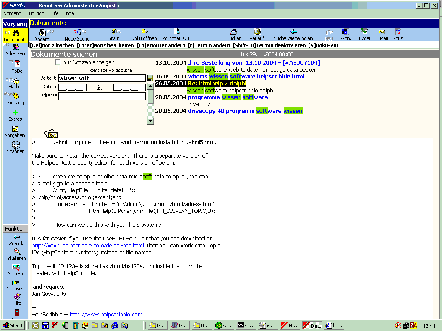Open Adressen in the sidebar
Viewport: 442px width, 331px height.
[15, 50]
